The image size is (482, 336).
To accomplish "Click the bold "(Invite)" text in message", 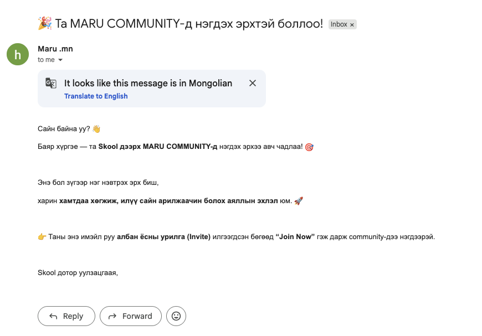I will [x=199, y=237].
